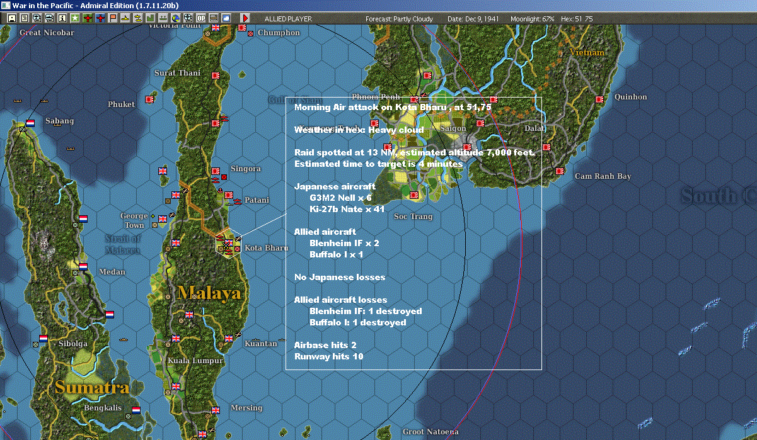Click the 'Moonlight: 67%' status text
The height and width of the screenshot is (440, 757).
coord(533,19)
